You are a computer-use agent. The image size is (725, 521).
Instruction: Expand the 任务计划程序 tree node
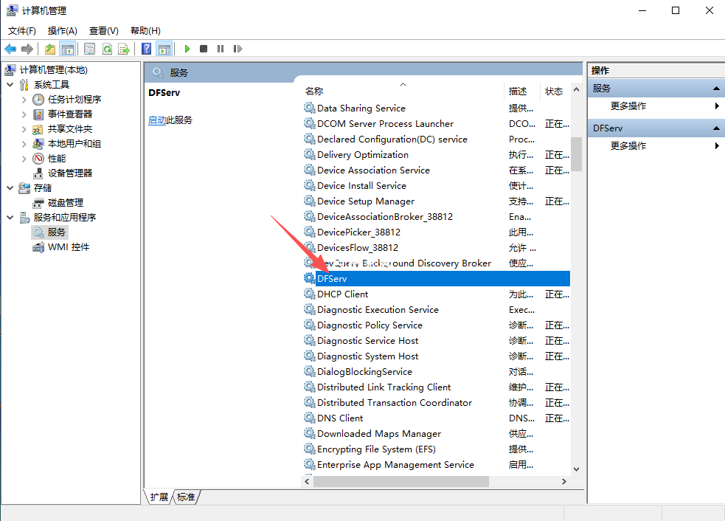coord(24,100)
